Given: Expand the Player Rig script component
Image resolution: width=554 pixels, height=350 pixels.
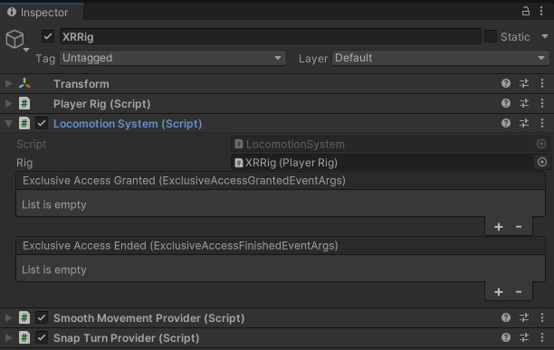Looking at the screenshot, I should (x=8, y=103).
